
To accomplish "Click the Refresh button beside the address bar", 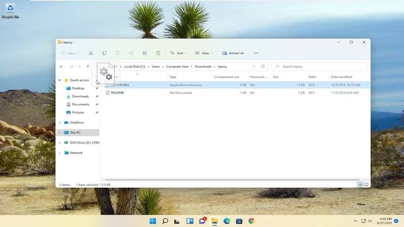I will [263, 66].
